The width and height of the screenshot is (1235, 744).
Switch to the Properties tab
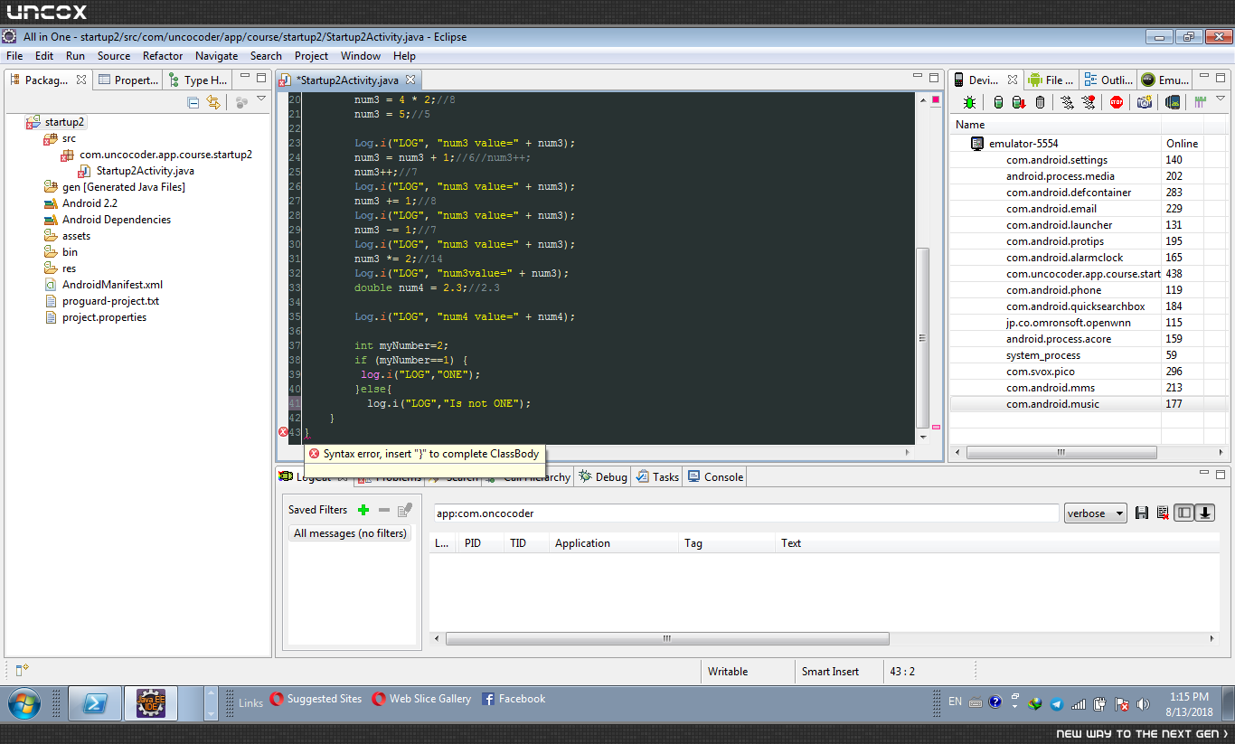pyautogui.click(x=127, y=80)
